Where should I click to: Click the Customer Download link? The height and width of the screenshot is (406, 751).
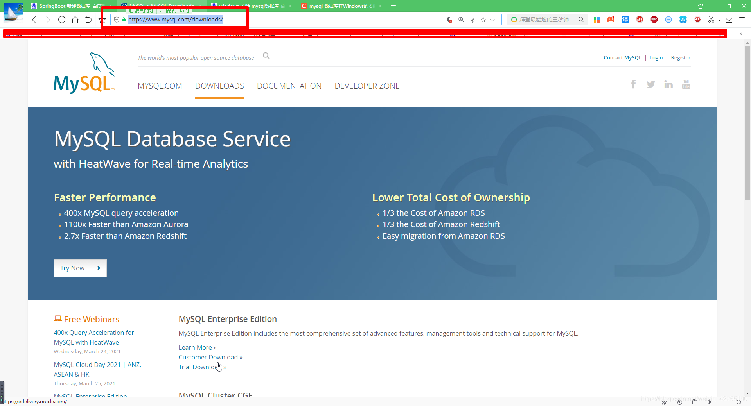click(x=210, y=357)
